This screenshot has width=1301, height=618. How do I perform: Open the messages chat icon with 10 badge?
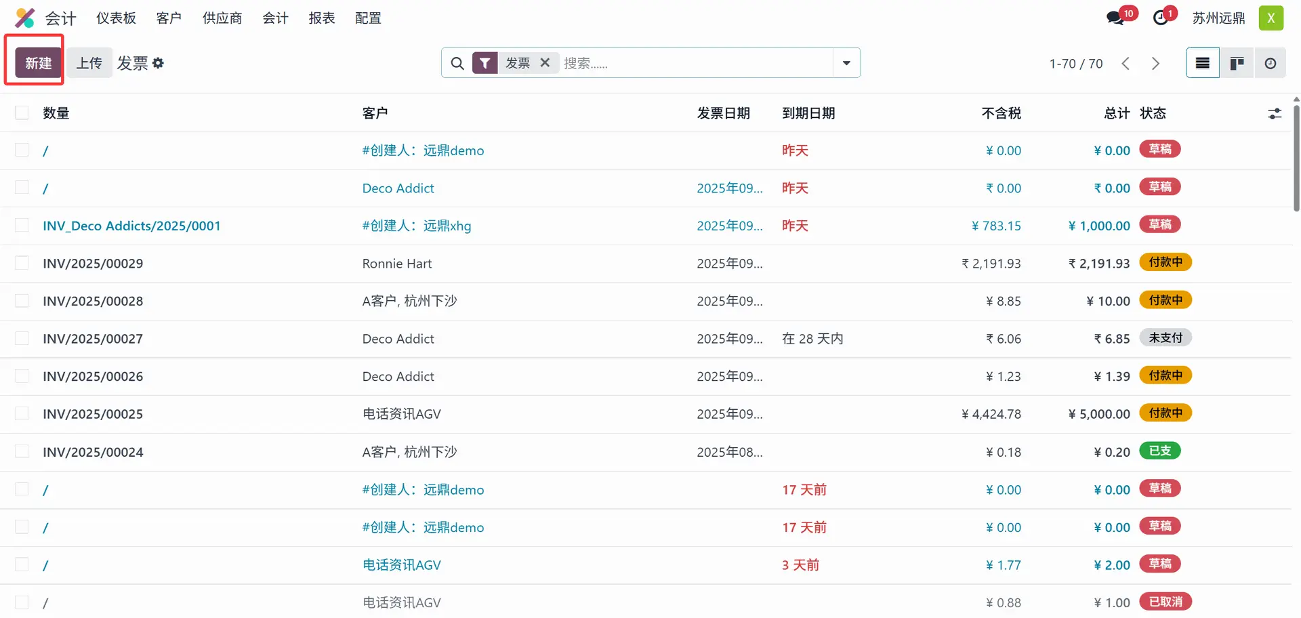point(1115,18)
